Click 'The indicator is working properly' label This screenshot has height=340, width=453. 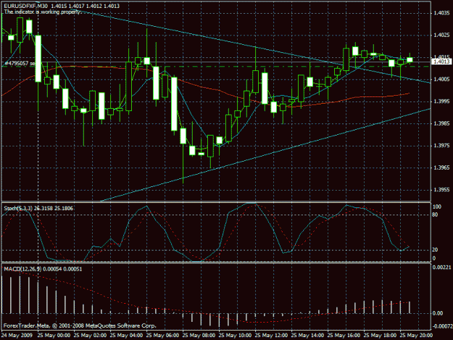click(x=42, y=12)
